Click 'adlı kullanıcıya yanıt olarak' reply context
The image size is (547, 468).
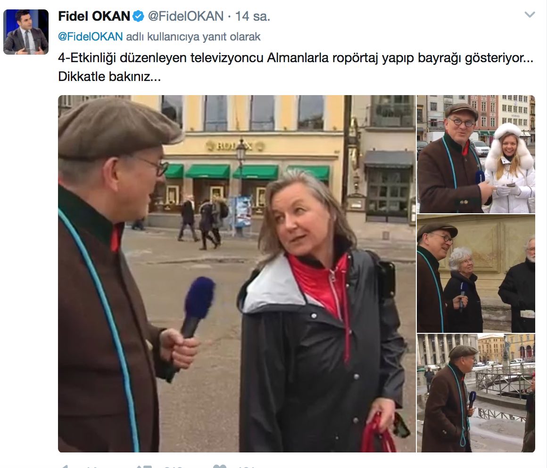(193, 37)
